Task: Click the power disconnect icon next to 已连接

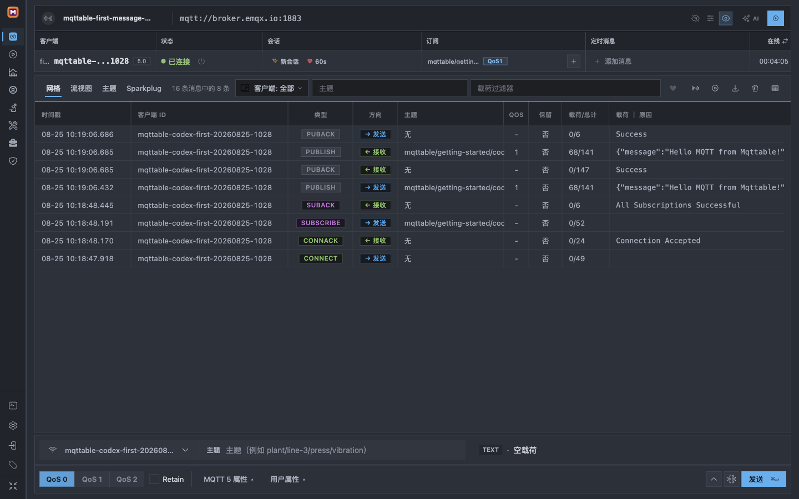Action: click(201, 62)
